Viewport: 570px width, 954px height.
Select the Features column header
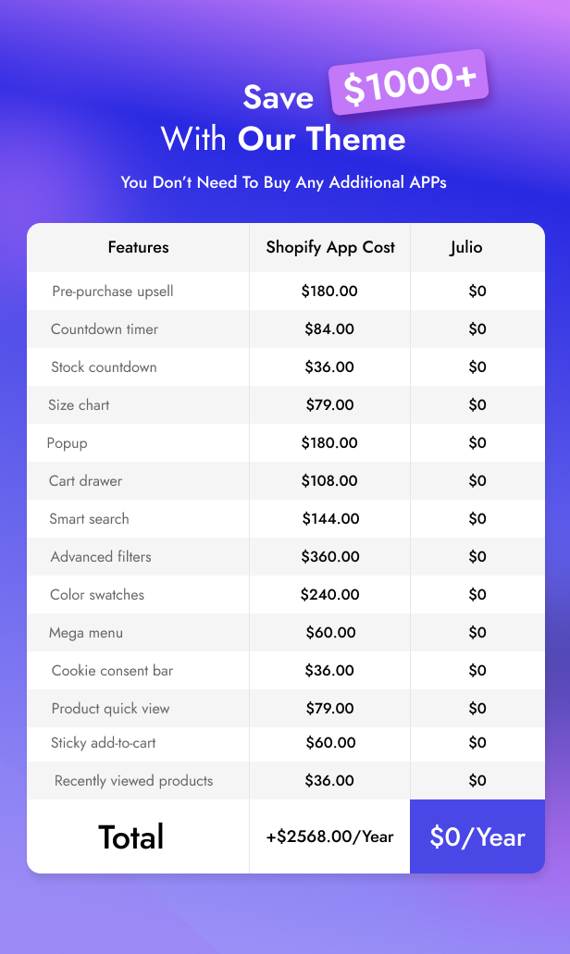(139, 247)
